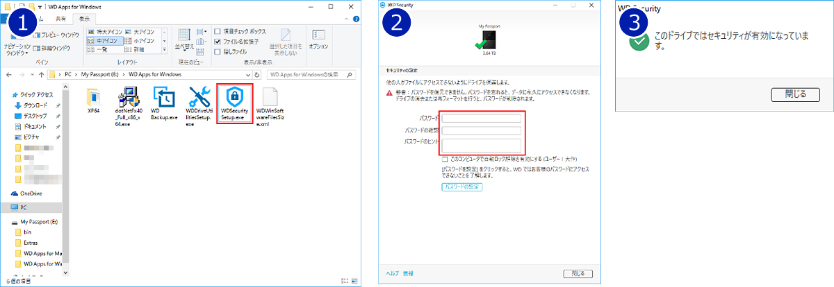Open WD Apps for Mac folder in tree
The height and width of the screenshot is (287, 834).
point(38,253)
